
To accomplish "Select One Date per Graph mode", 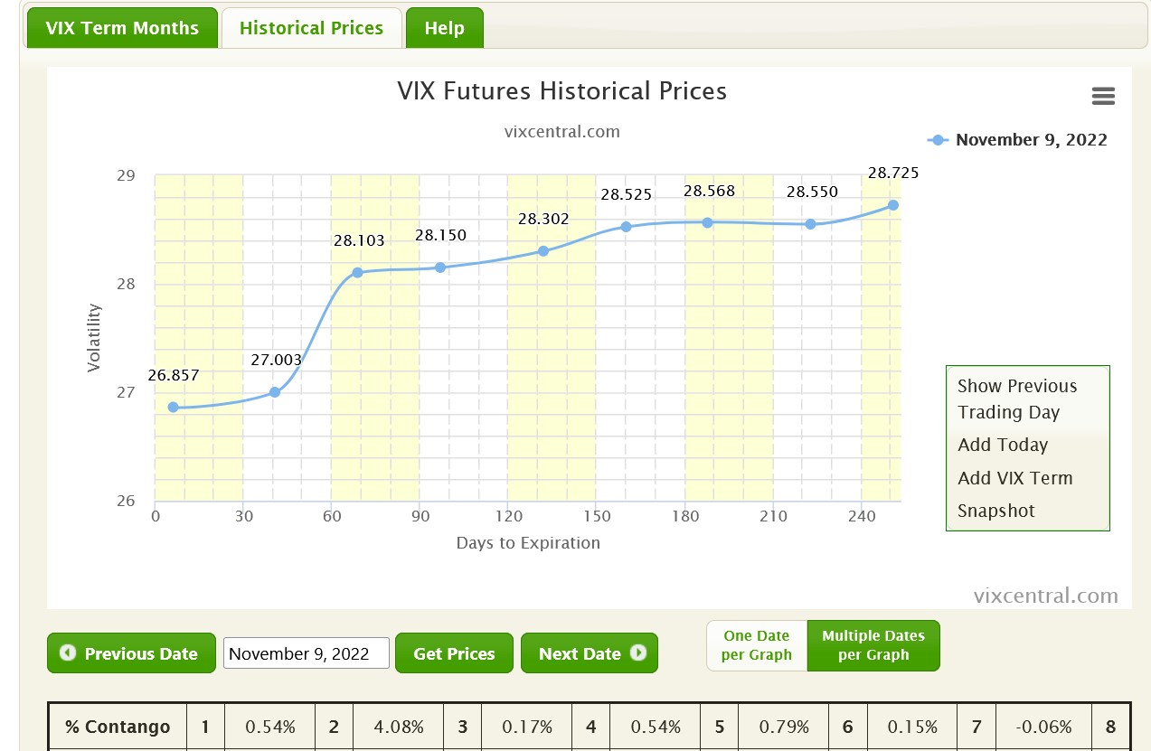I will click(x=757, y=645).
